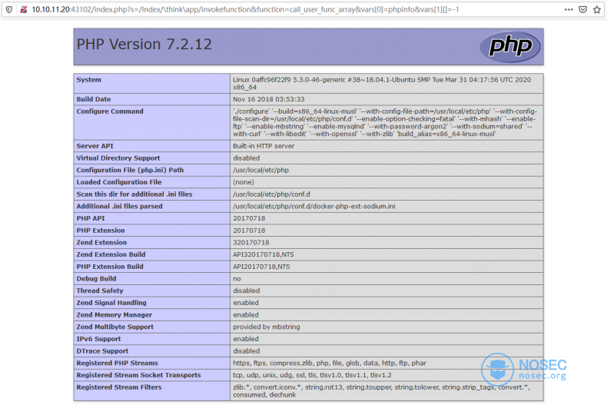
Task: Click the 'Build Date' row label
Action: point(93,99)
